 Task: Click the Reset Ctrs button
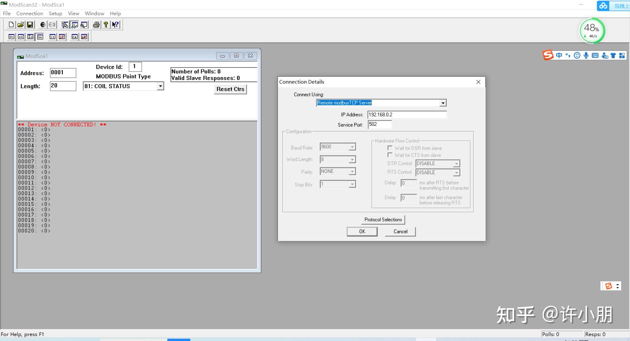230,89
